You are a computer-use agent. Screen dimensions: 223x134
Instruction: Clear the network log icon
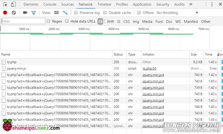14,13
